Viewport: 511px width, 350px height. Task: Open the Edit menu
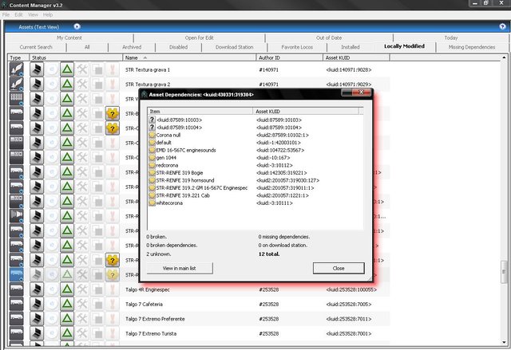click(x=20, y=14)
